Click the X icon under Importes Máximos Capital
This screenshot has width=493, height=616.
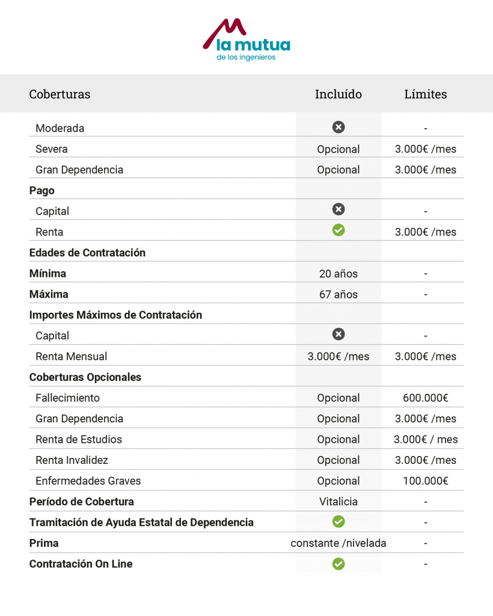point(338,334)
